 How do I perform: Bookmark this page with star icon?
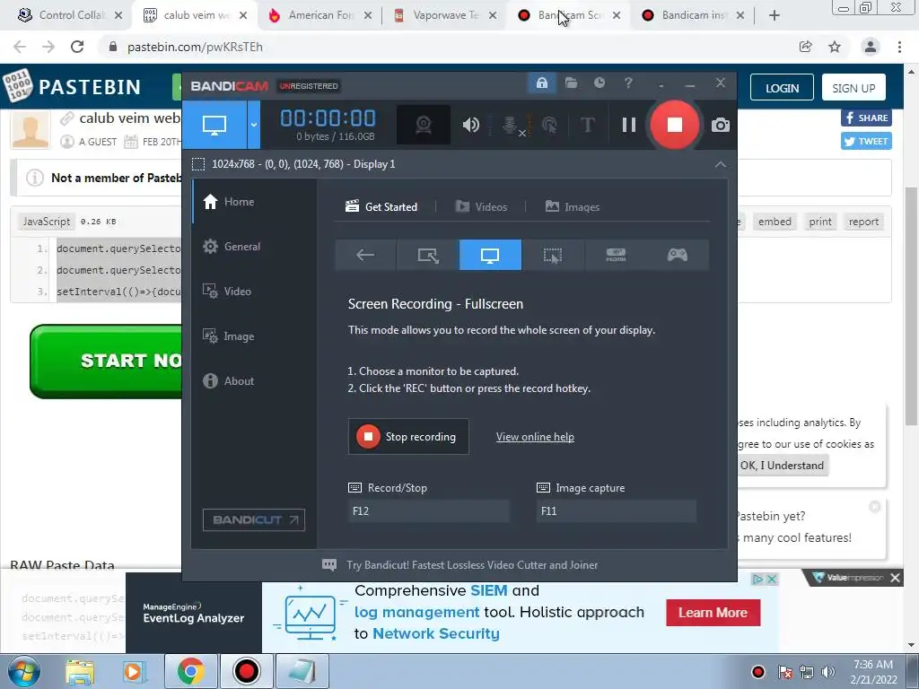(x=835, y=47)
